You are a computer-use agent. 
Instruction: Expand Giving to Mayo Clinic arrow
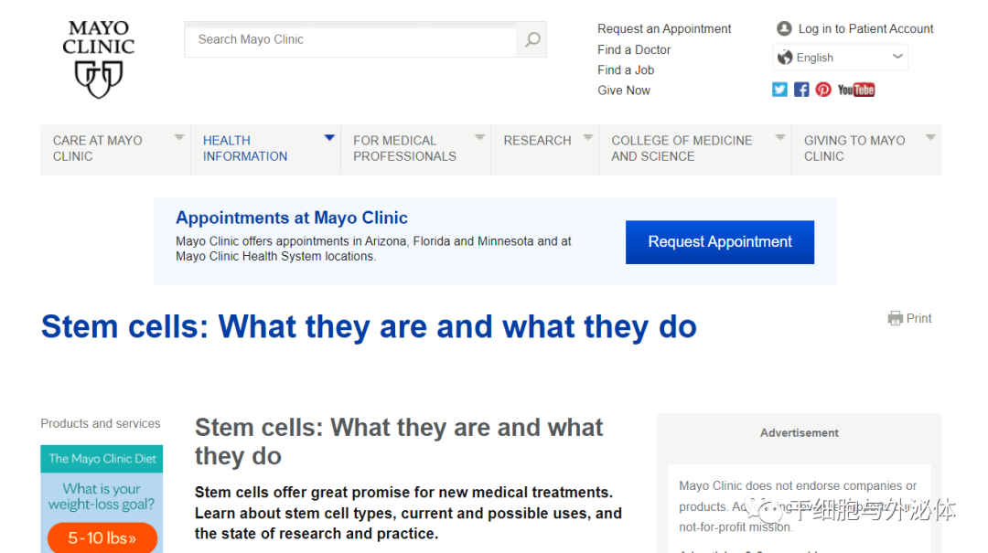point(930,137)
